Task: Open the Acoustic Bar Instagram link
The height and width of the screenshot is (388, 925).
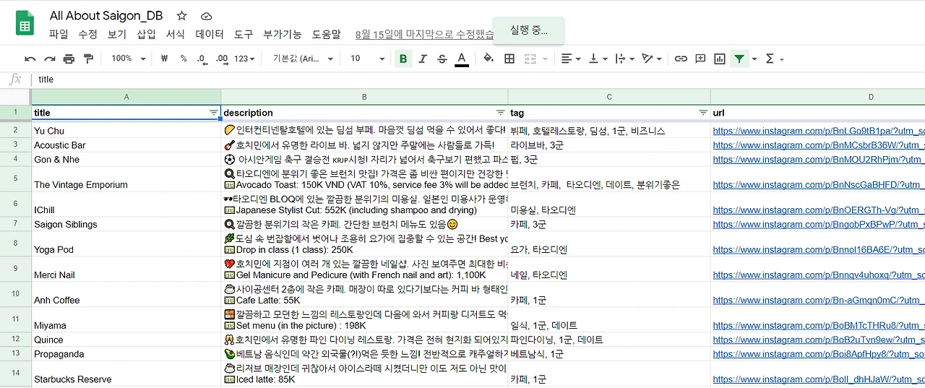Action: pos(819,145)
